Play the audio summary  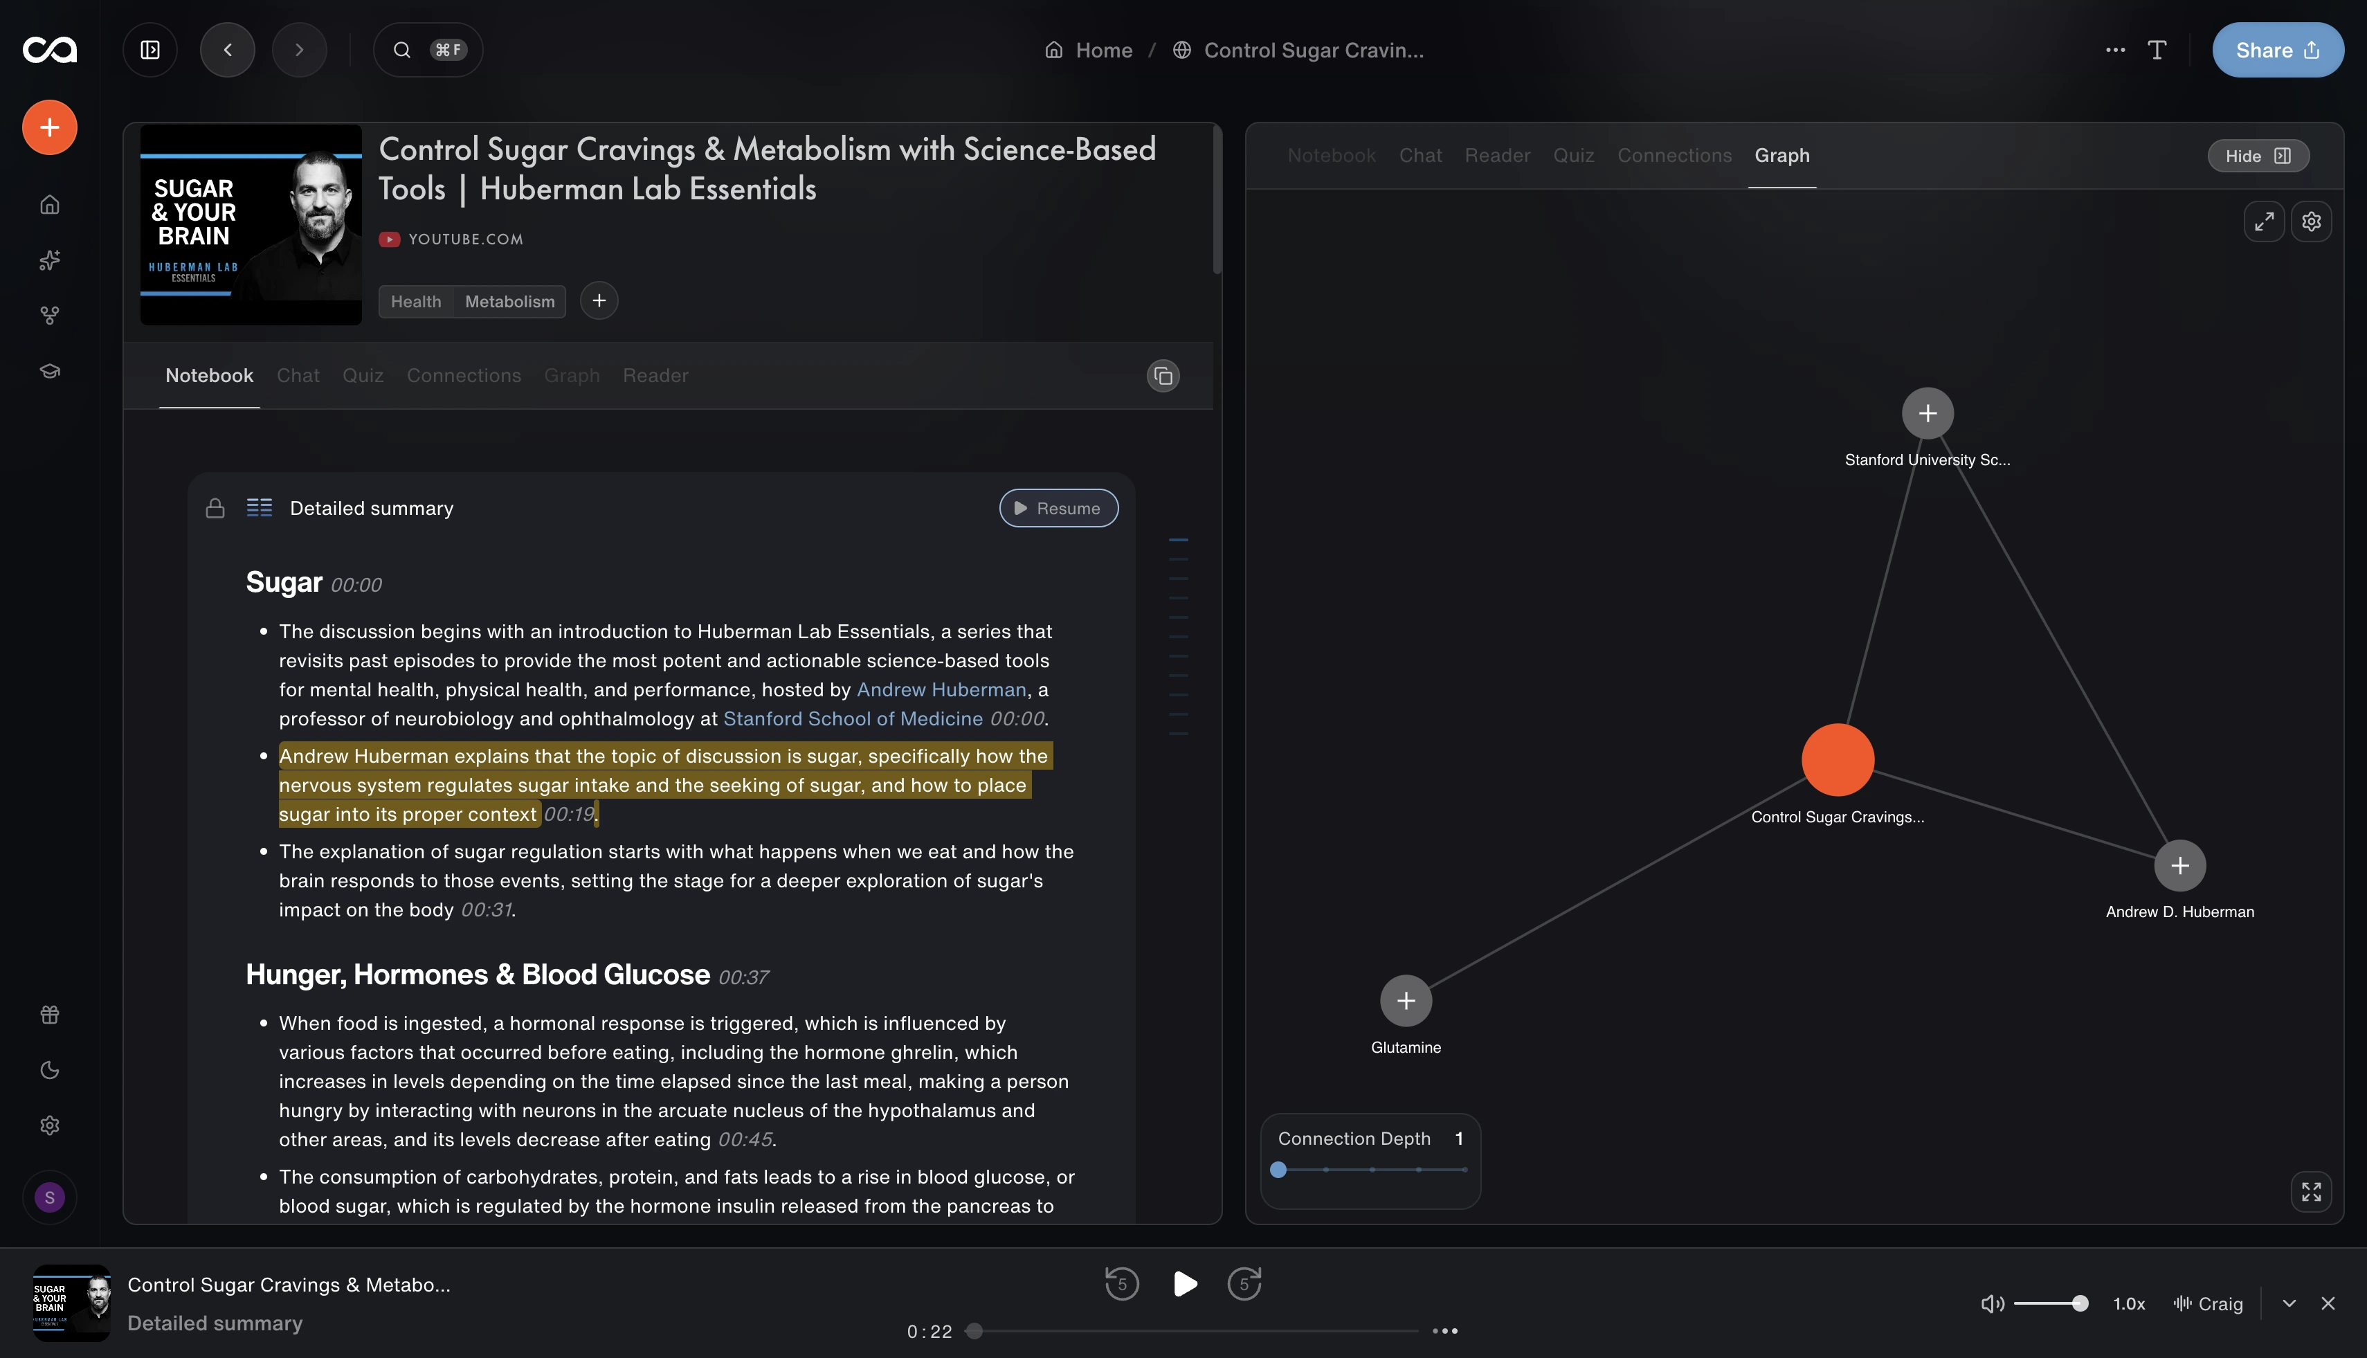point(1184,1283)
